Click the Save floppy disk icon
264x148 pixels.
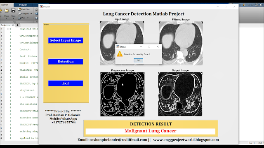coord(13,11)
